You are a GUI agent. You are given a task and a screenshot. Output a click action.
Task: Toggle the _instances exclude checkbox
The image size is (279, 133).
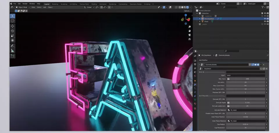[262, 16]
